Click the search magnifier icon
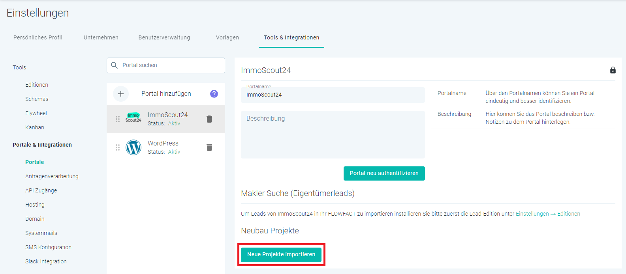 [114, 65]
